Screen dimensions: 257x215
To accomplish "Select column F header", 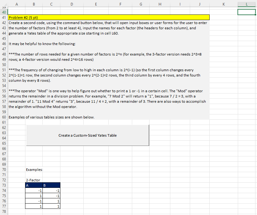I will pos(120,4).
